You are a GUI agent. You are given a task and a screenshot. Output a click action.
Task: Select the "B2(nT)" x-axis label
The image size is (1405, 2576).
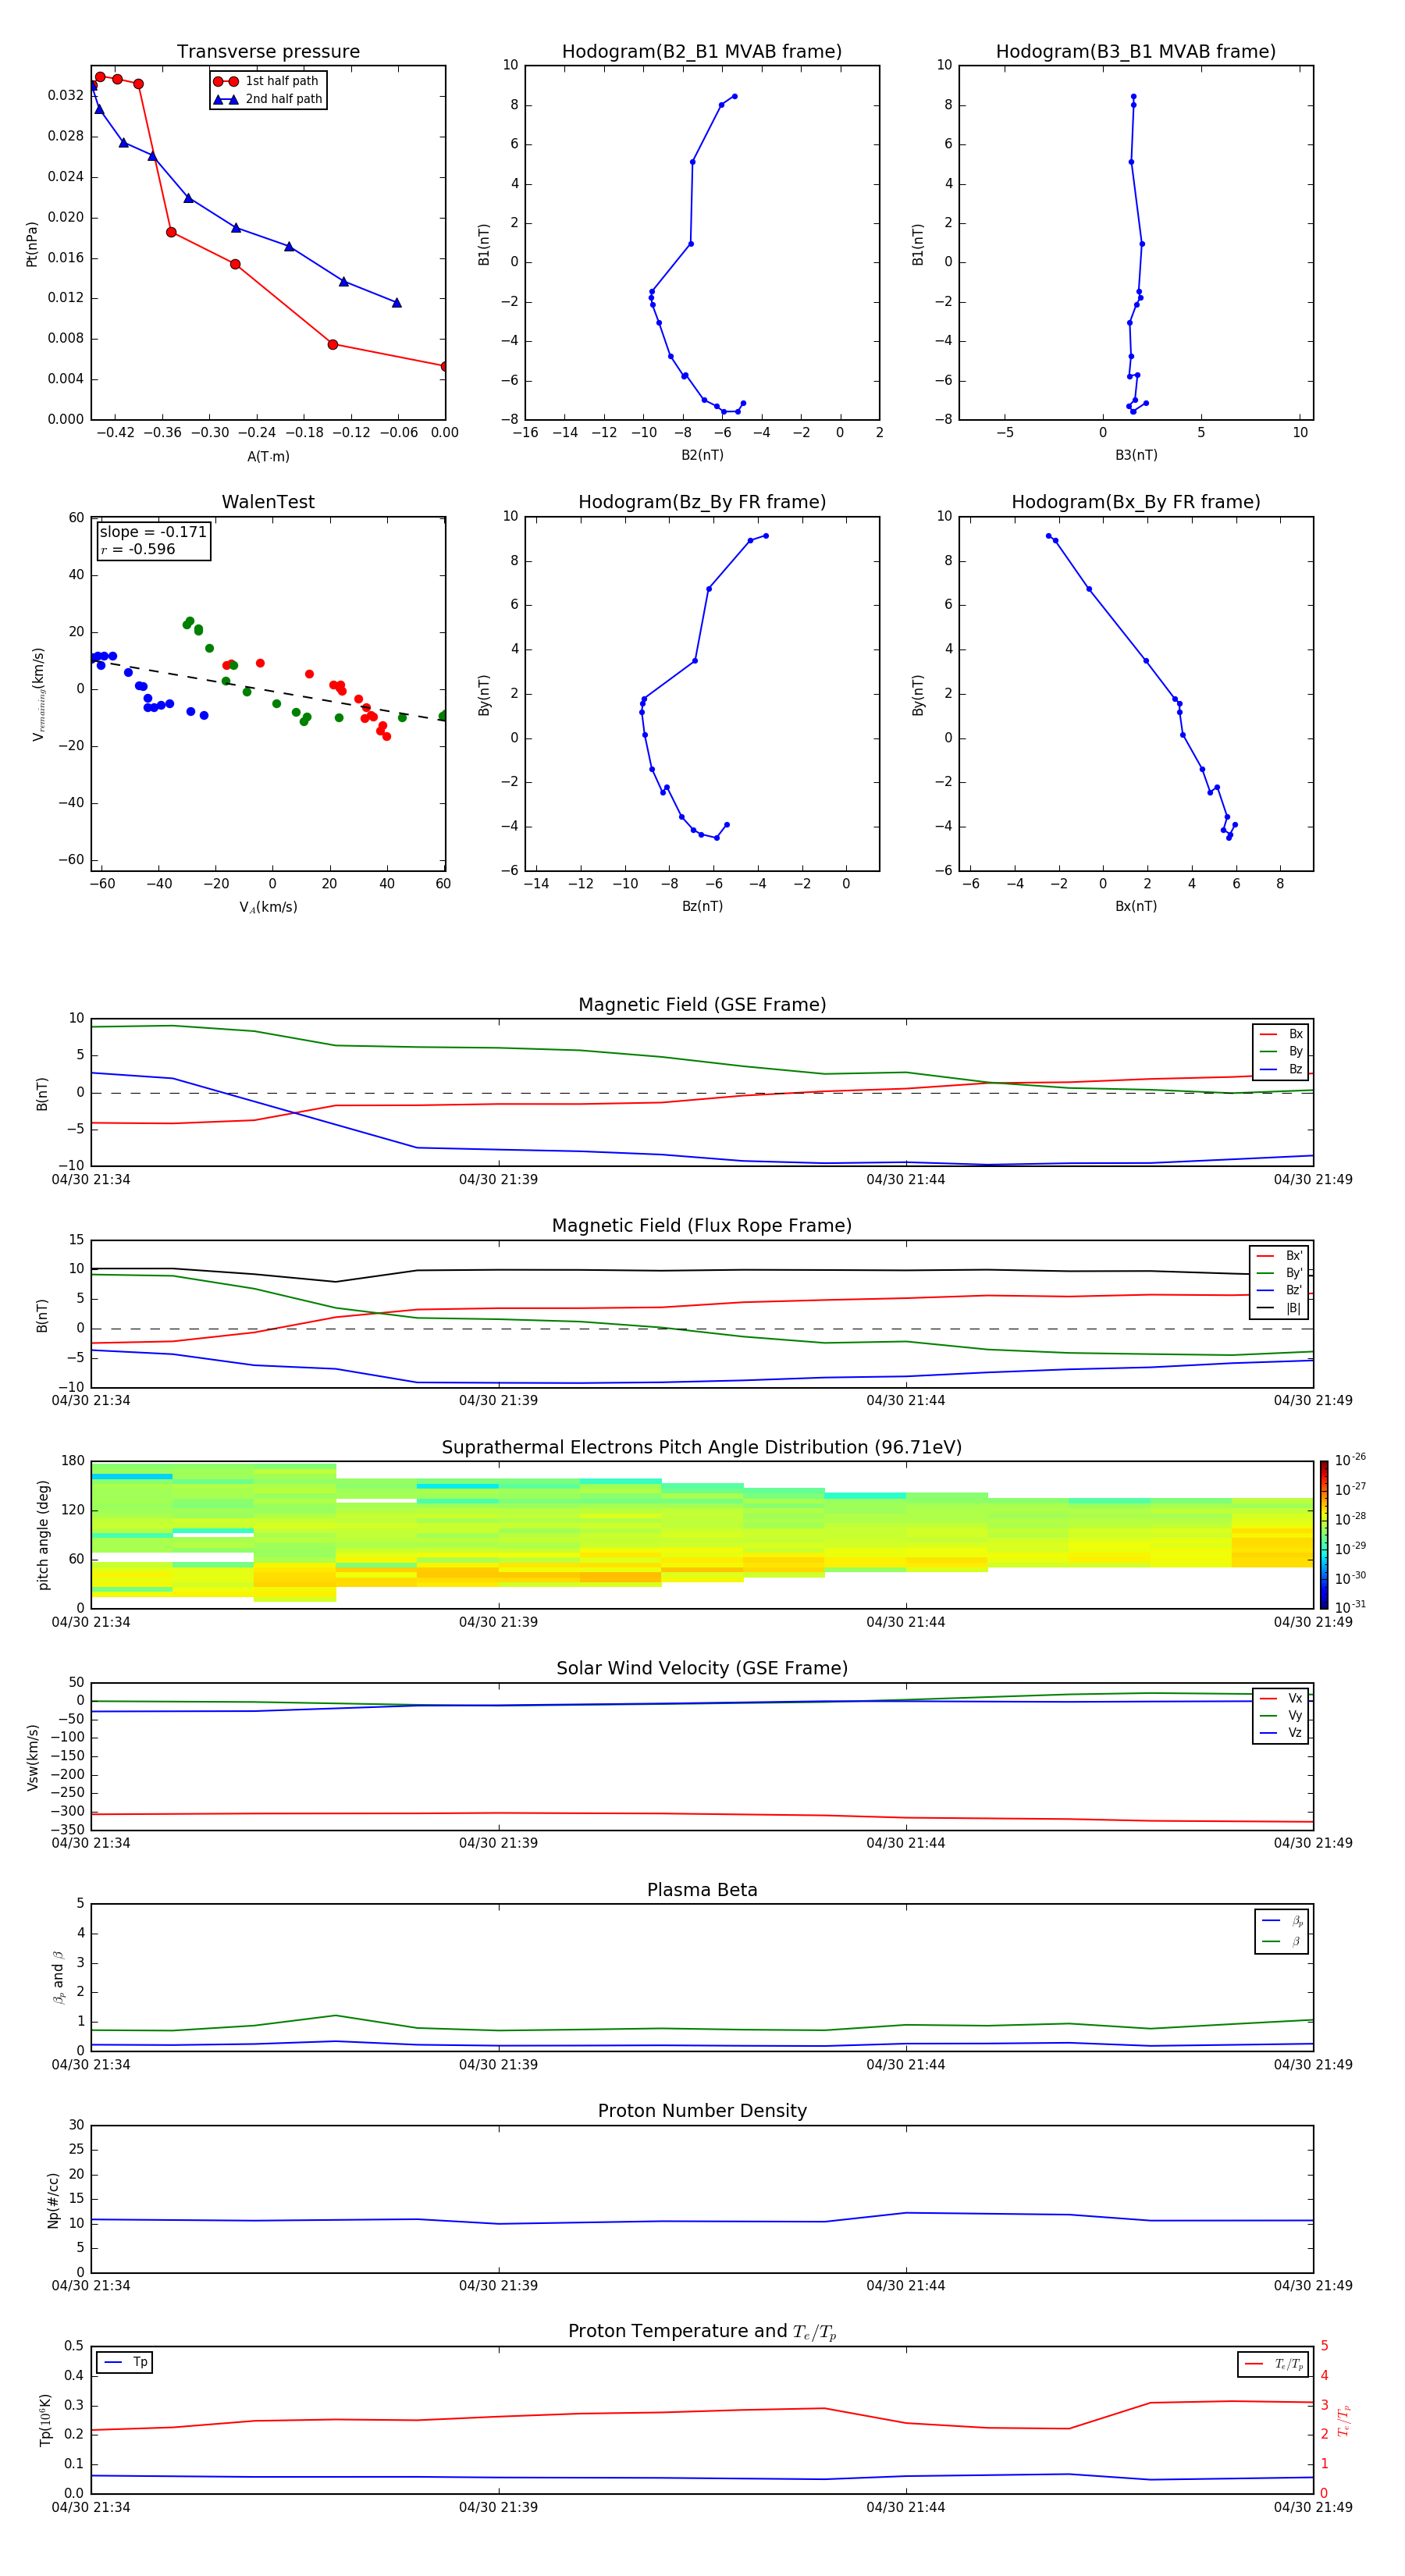click(x=702, y=455)
